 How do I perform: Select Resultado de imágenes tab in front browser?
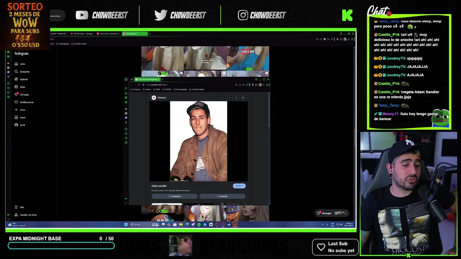point(147,79)
